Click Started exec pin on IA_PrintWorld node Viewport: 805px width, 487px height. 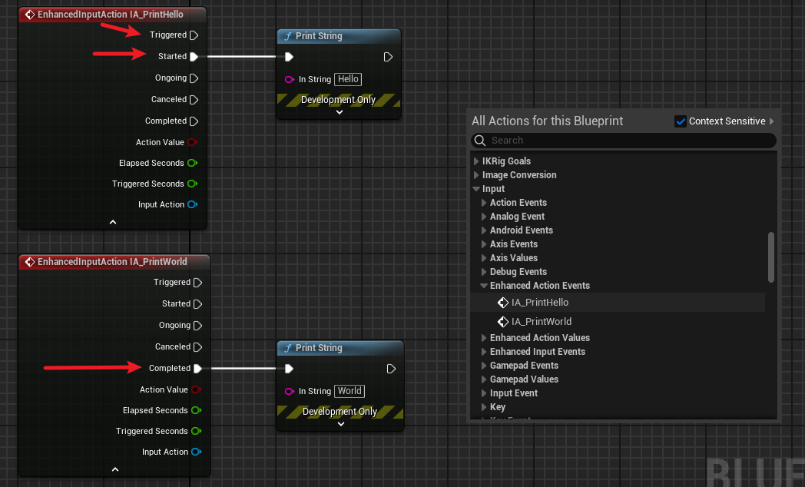197,303
